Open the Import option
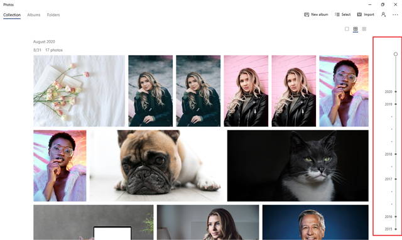Image resolution: width=402 pixels, height=240 pixels. click(366, 14)
